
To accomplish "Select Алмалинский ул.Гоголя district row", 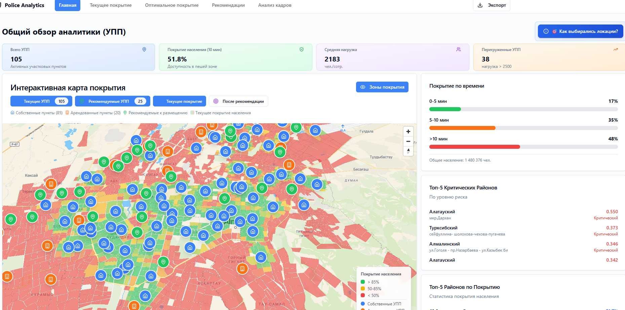I will 523,247.
